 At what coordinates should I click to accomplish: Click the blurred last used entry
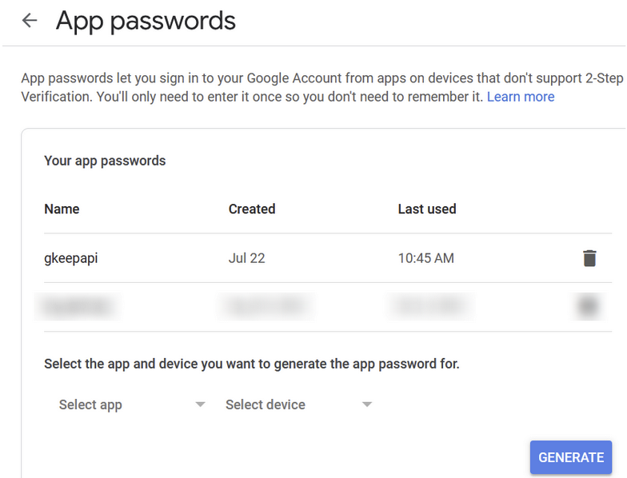pyautogui.click(x=430, y=307)
